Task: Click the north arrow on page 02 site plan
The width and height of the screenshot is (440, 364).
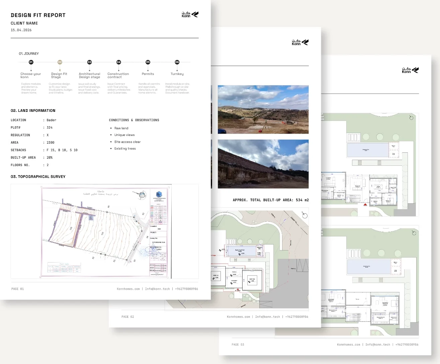Action: pos(304,215)
